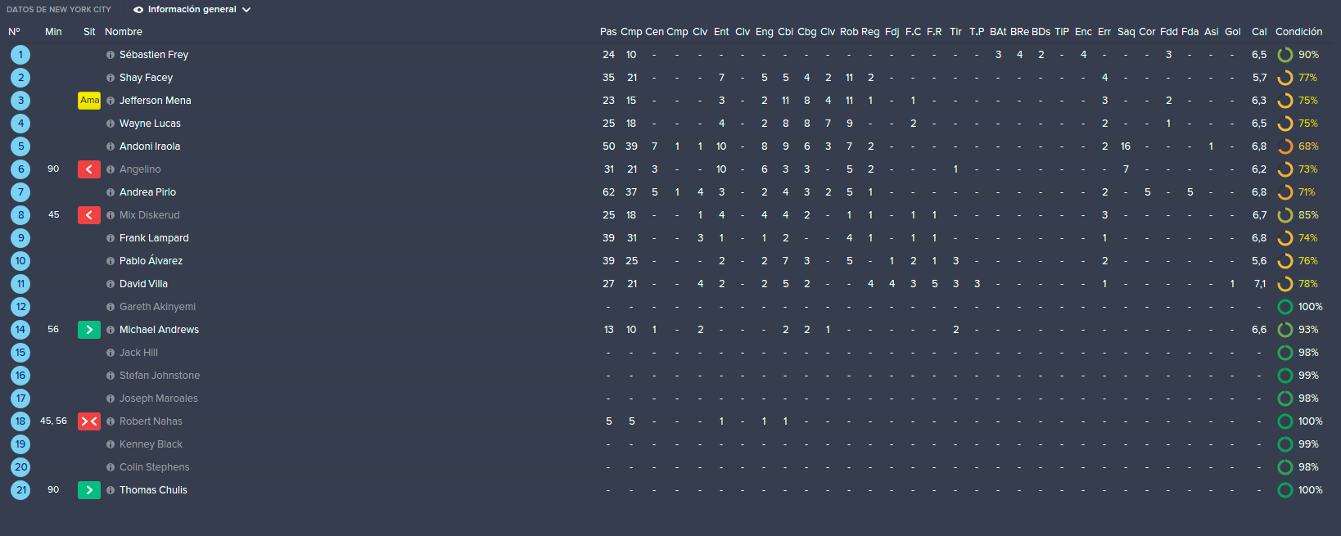Click Robert Nahas' red double substitution icon

click(89, 421)
